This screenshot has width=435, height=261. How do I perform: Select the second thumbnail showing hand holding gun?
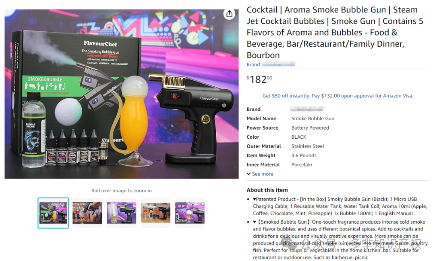[x=87, y=213]
